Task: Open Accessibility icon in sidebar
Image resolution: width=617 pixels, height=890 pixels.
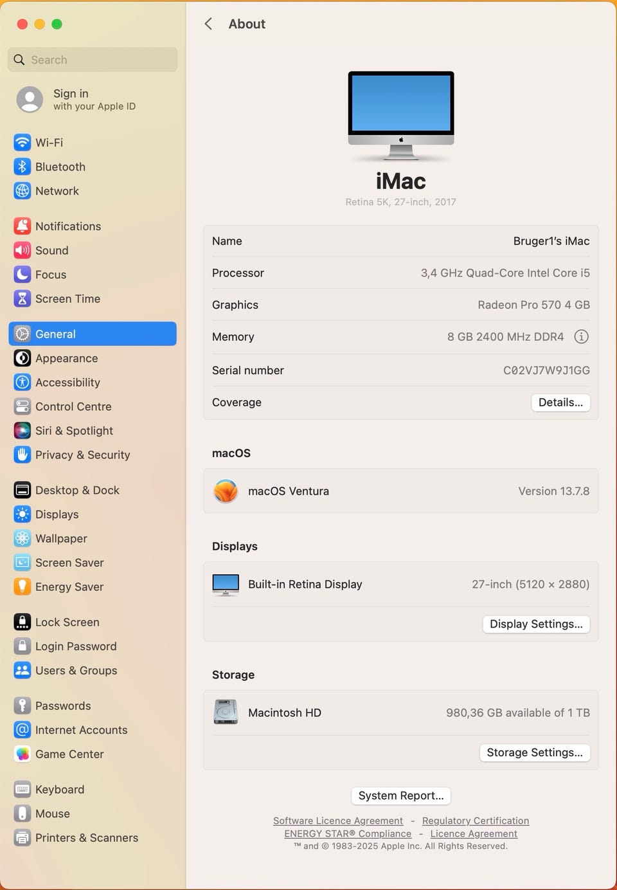Action: (22, 382)
